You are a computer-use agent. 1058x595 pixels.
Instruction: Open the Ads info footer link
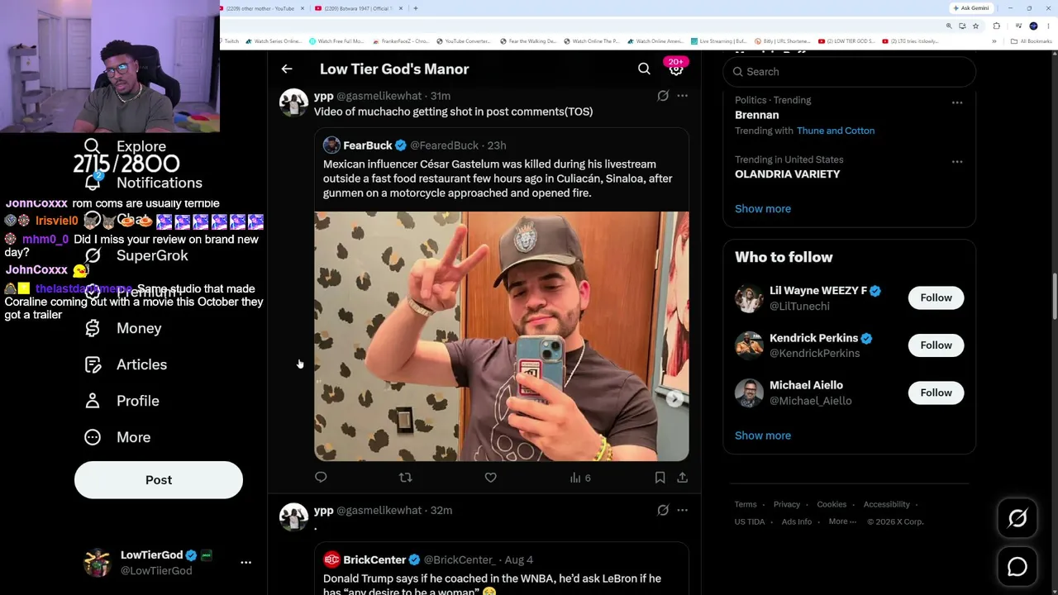797,521
